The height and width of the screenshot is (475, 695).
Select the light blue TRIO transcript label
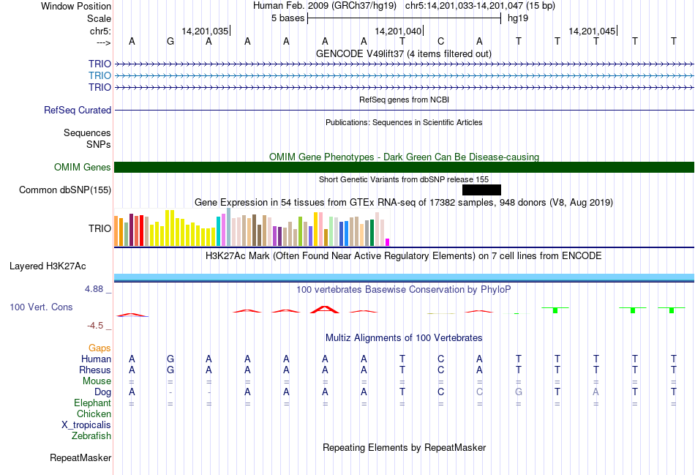[x=99, y=75]
